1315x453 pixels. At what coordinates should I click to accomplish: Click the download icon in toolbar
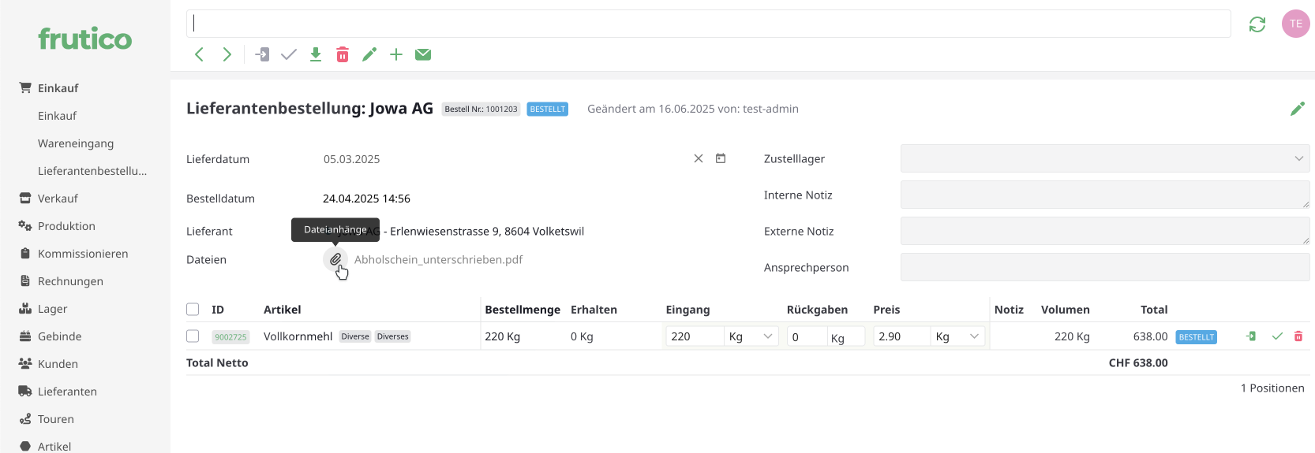(316, 54)
